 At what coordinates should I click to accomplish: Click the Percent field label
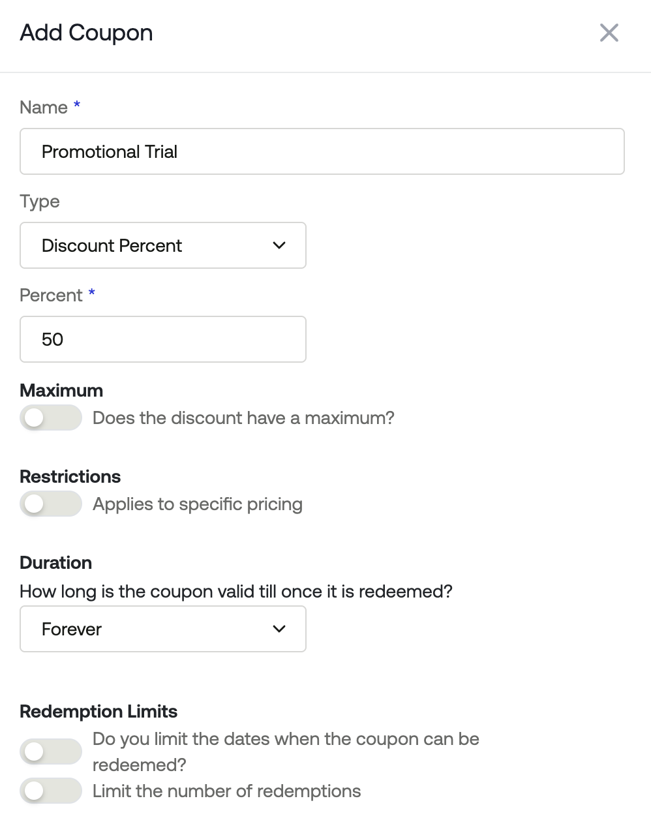pyautogui.click(x=51, y=296)
